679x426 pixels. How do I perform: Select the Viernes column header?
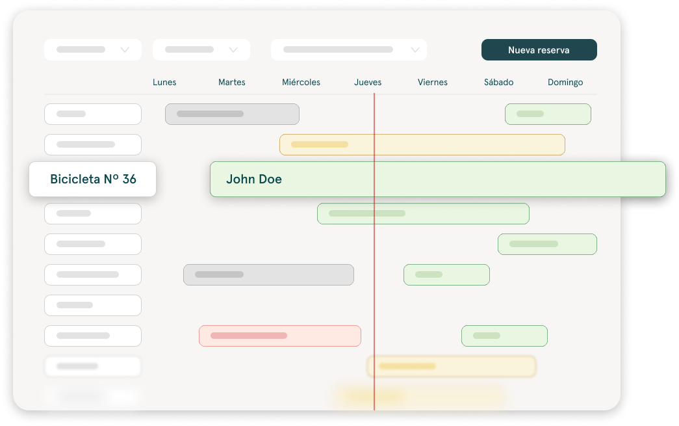433,83
